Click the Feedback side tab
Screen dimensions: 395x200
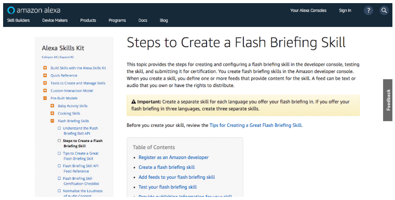(388, 100)
